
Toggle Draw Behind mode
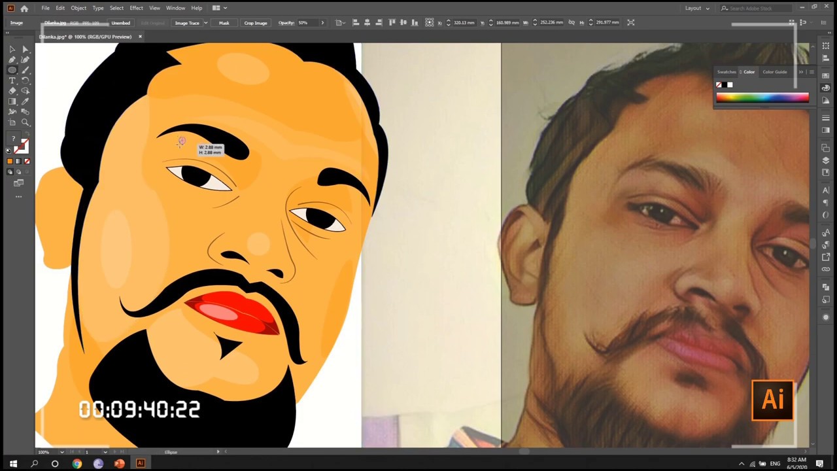[18, 171]
